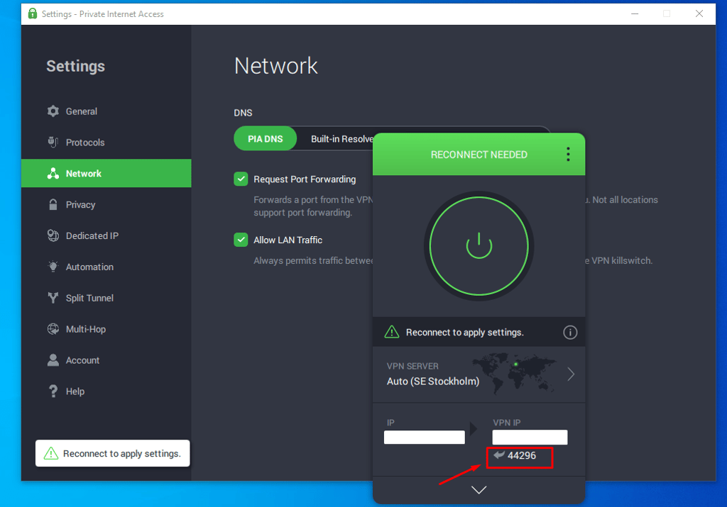727x507 pixels.
Task: Click the Help question mark icon
Action: 53,391
